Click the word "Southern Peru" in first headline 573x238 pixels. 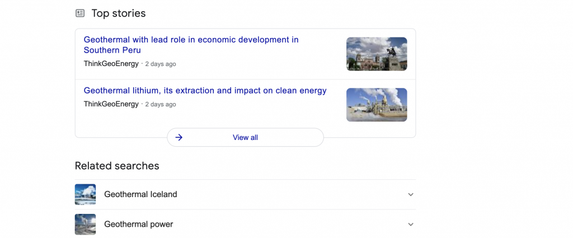pyautogui.click(x=112, y=50)
